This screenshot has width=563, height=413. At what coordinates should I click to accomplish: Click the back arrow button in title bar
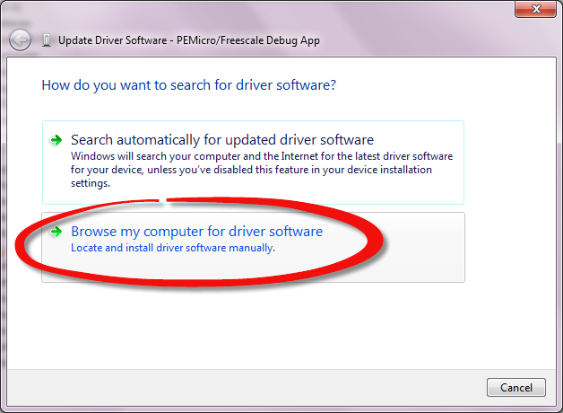point(20,40)
